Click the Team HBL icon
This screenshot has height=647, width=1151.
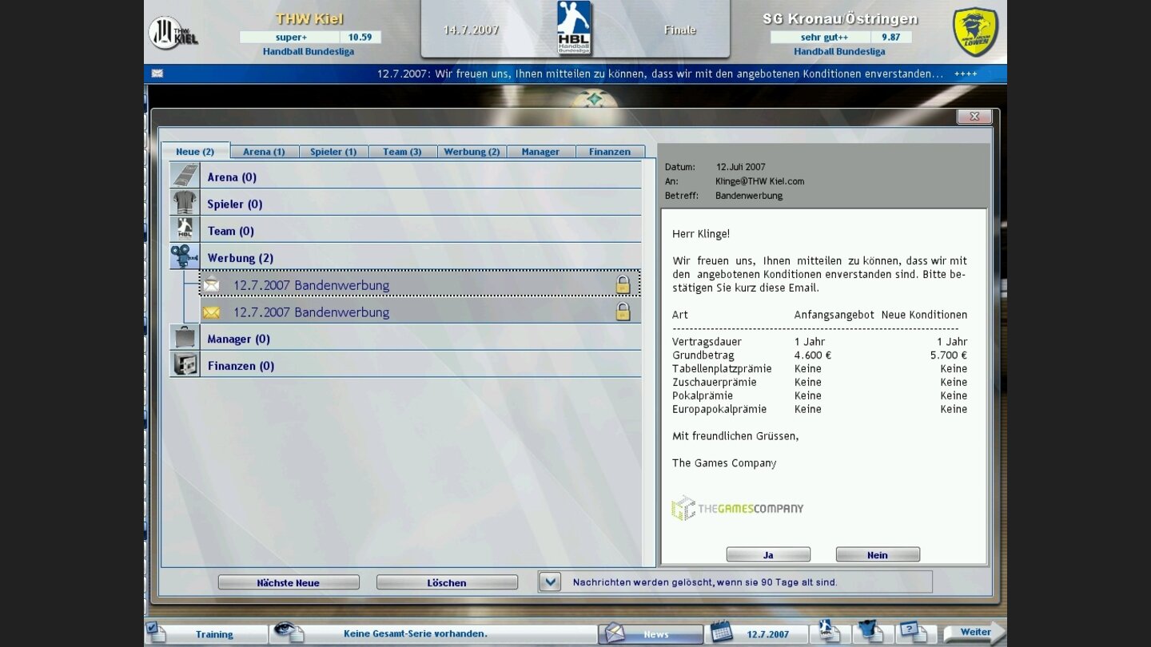(185, 230)
